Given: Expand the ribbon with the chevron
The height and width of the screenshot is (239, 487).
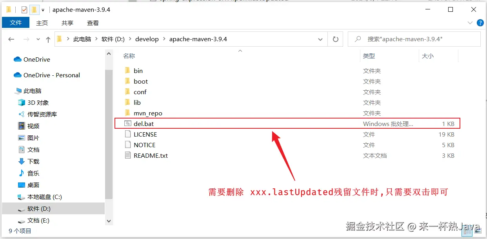Looking at the screenshot, I should coord(470,23).
